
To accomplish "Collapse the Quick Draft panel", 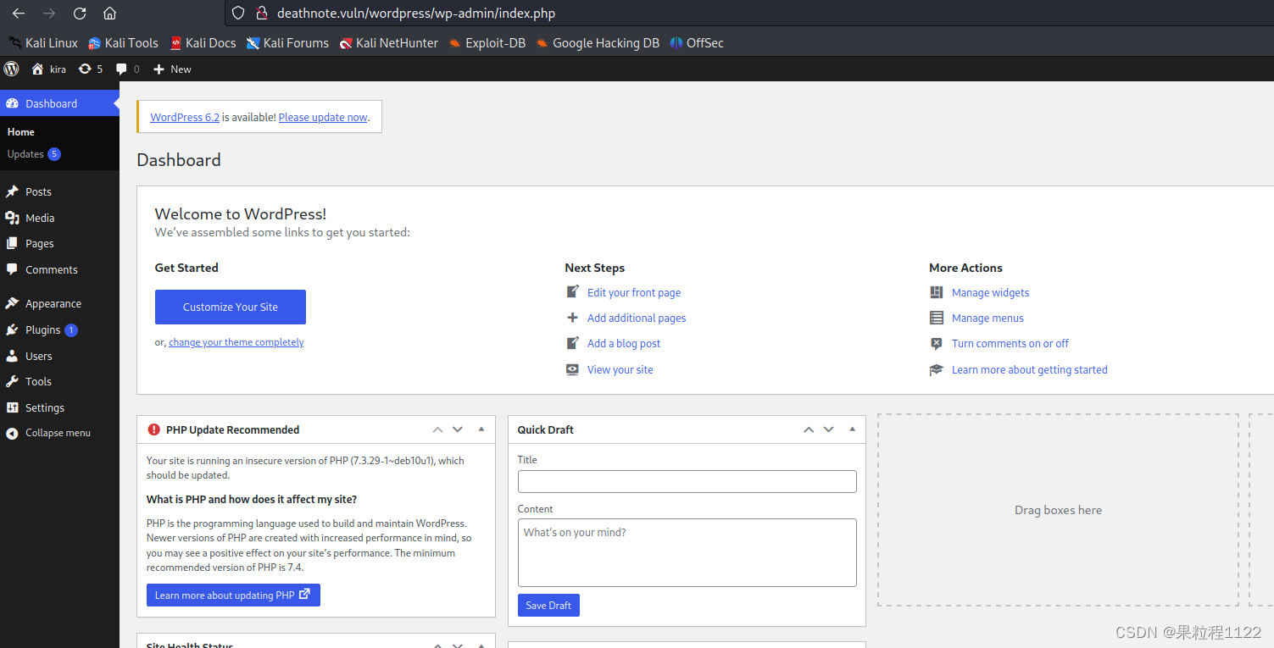I will tap(853, 429).
